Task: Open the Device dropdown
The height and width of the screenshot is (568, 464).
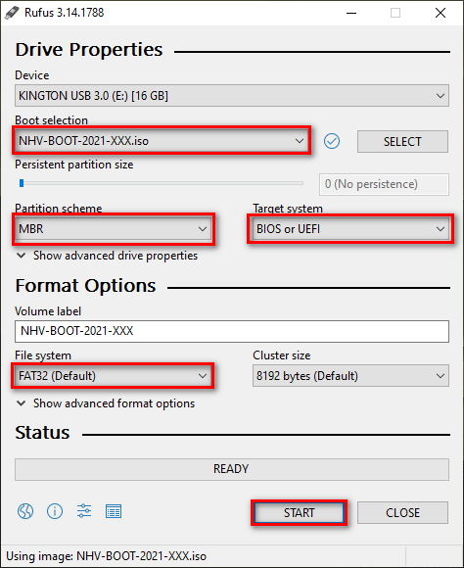Action: 232,96
